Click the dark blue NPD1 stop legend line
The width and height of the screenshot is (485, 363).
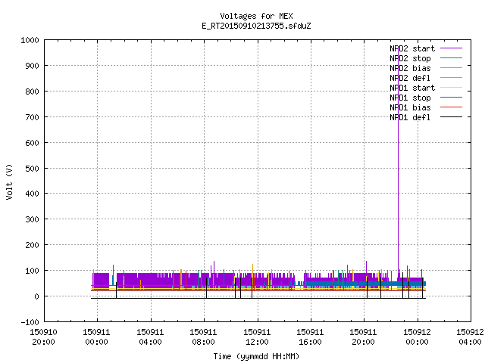click(x=452, y=98)
